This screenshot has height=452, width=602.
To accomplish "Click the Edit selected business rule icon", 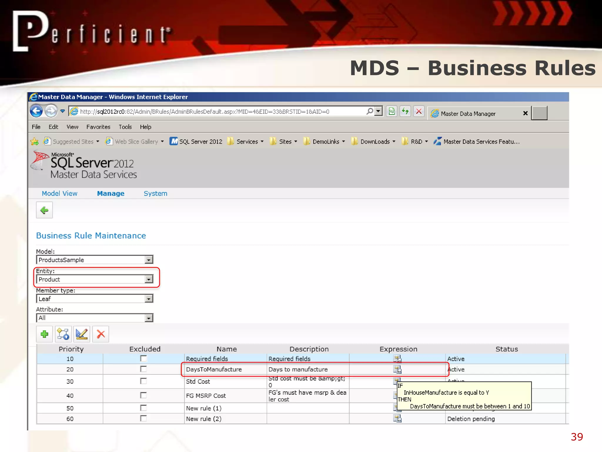I will point(82,334).
